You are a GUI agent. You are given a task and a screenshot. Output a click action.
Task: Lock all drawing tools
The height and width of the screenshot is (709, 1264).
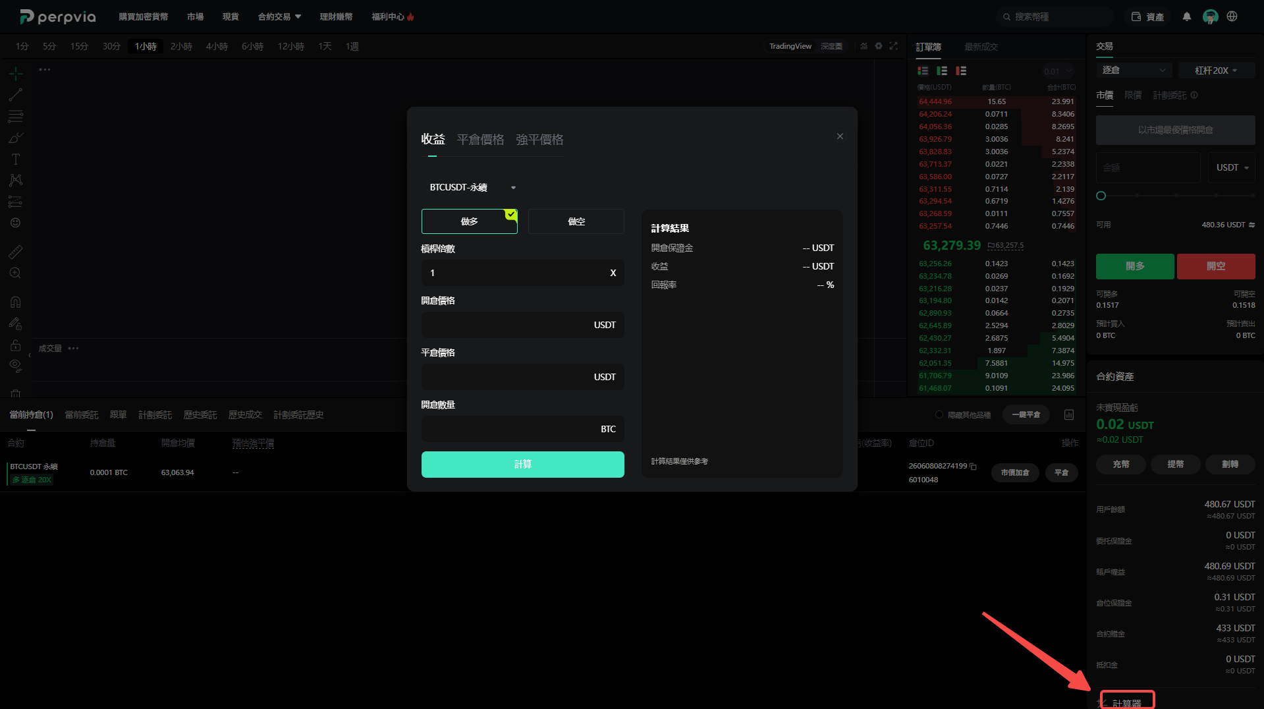pos(16,345)
